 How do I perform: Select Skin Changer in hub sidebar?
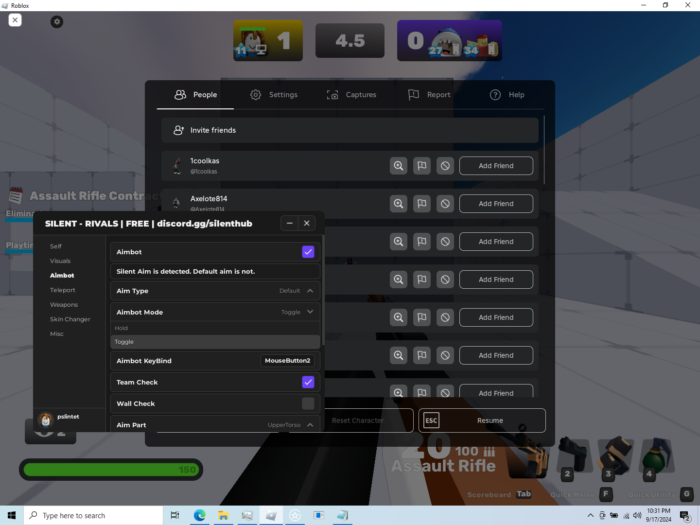pyautogui.click(x=70, y=319)
